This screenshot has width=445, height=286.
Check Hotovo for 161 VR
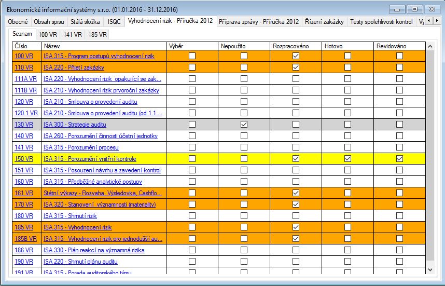[x=347, y=193]
